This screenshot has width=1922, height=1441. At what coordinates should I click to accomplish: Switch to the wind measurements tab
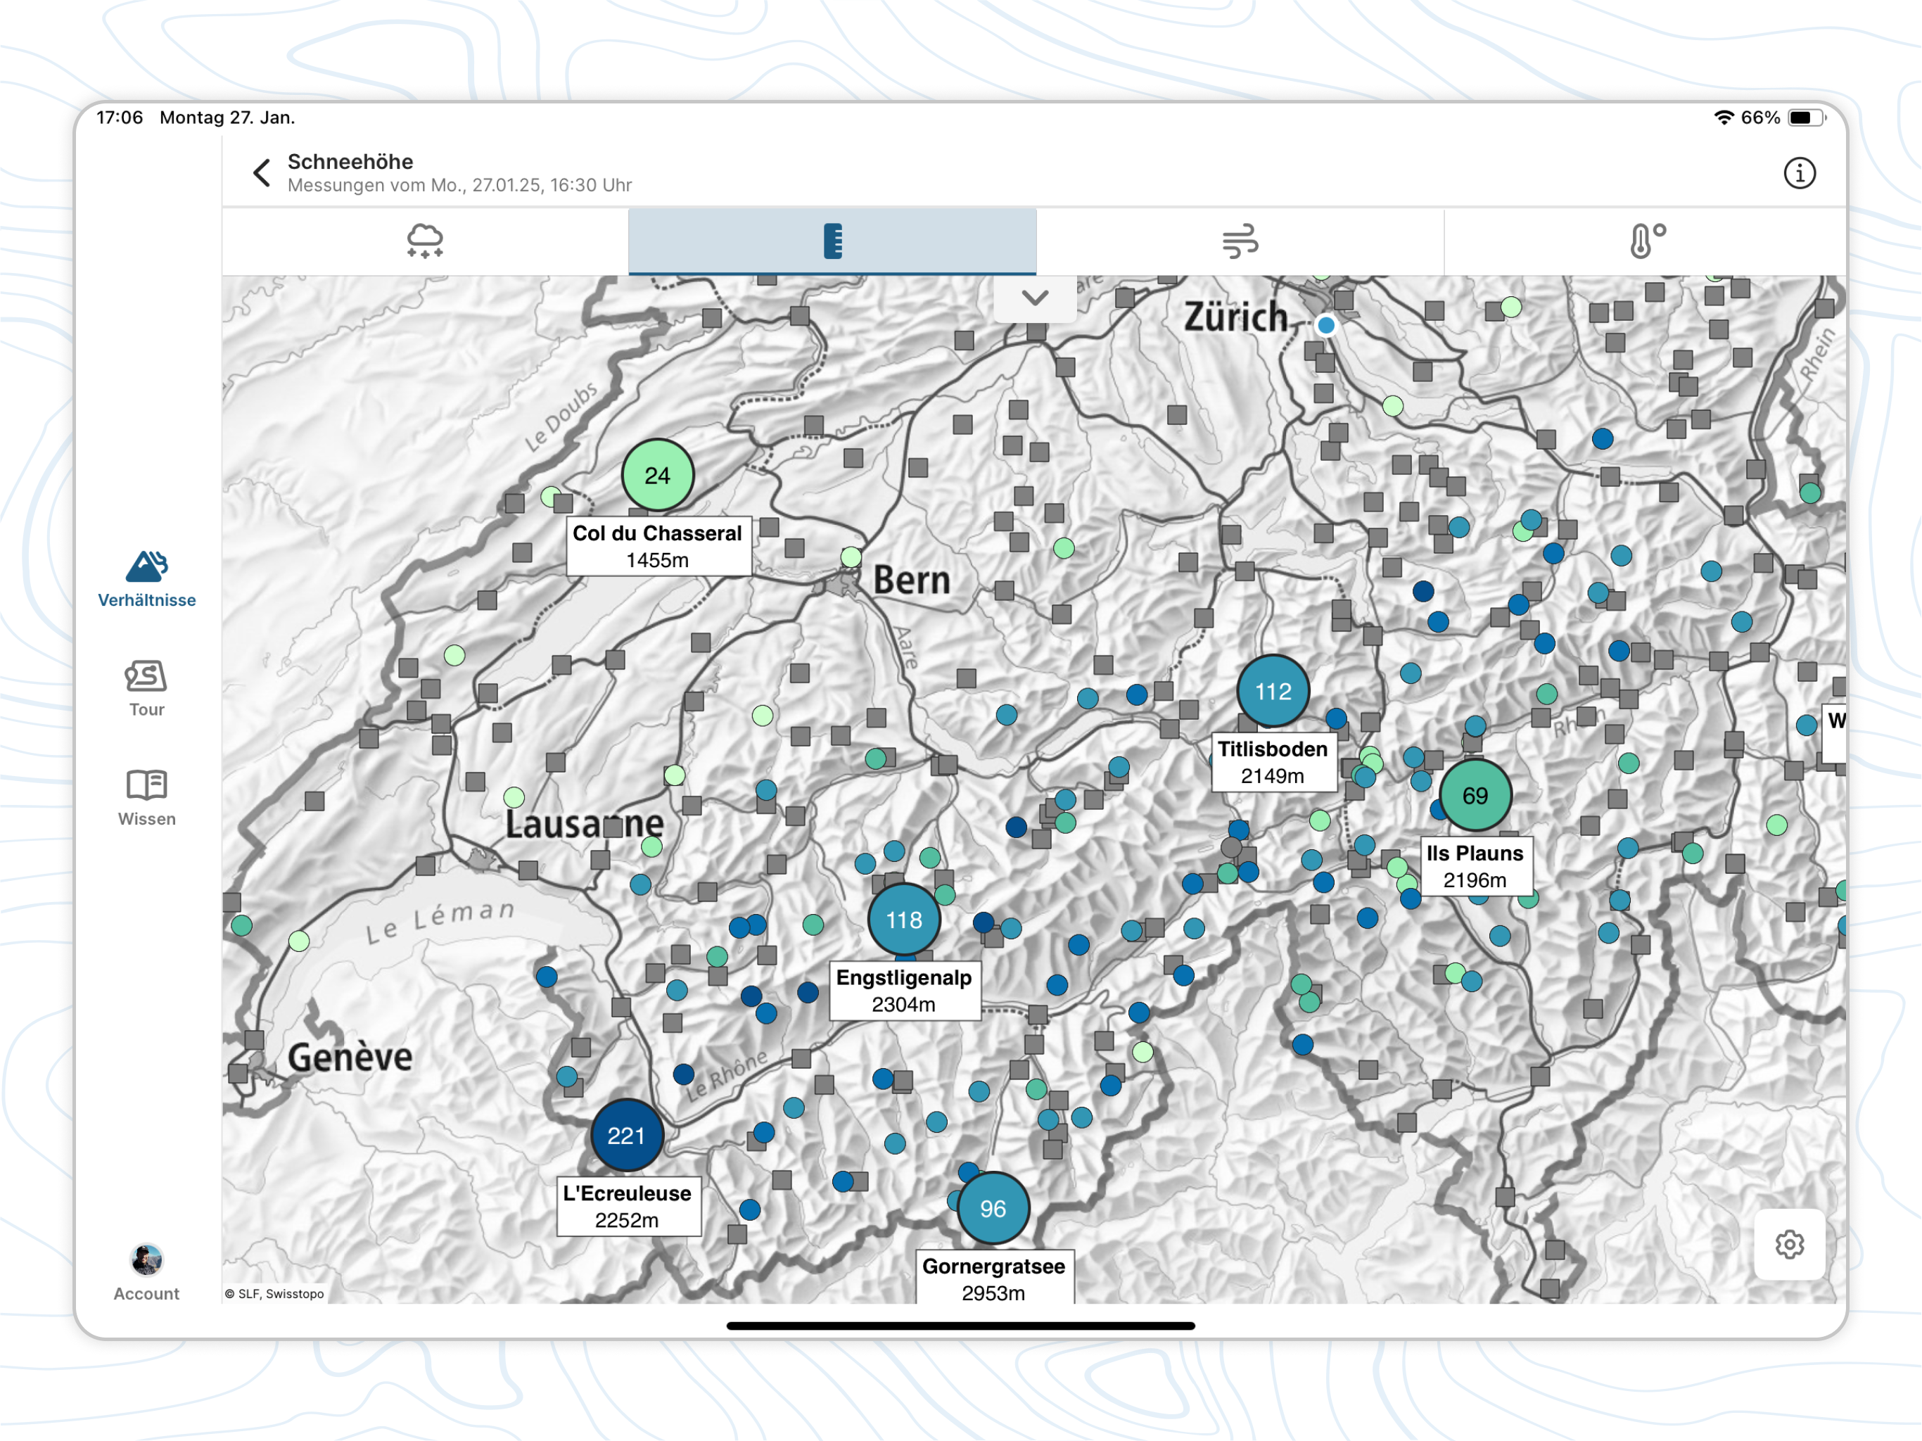1239,241
